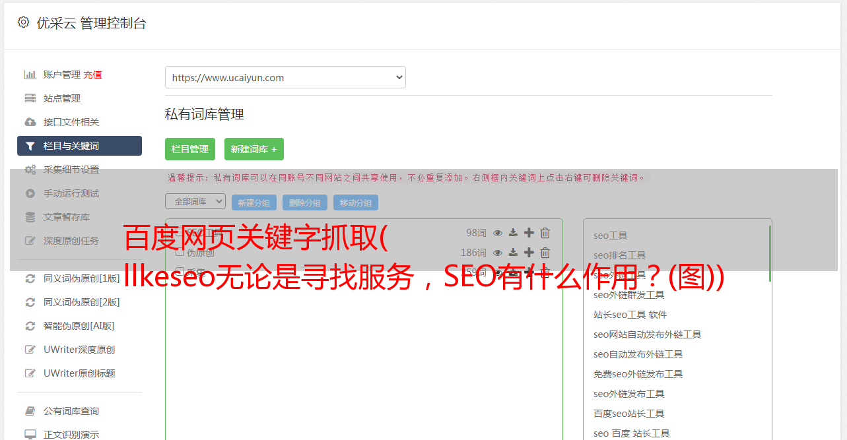Click the 深度原创任务 edit icon

pyautogui.click(x=30, y=241)
